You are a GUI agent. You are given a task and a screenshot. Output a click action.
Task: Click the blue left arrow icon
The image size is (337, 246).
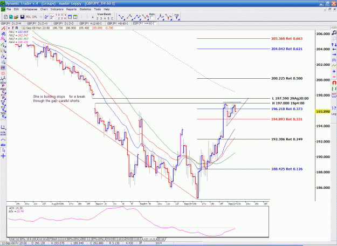pyautogui.click(x=334, y=50)
